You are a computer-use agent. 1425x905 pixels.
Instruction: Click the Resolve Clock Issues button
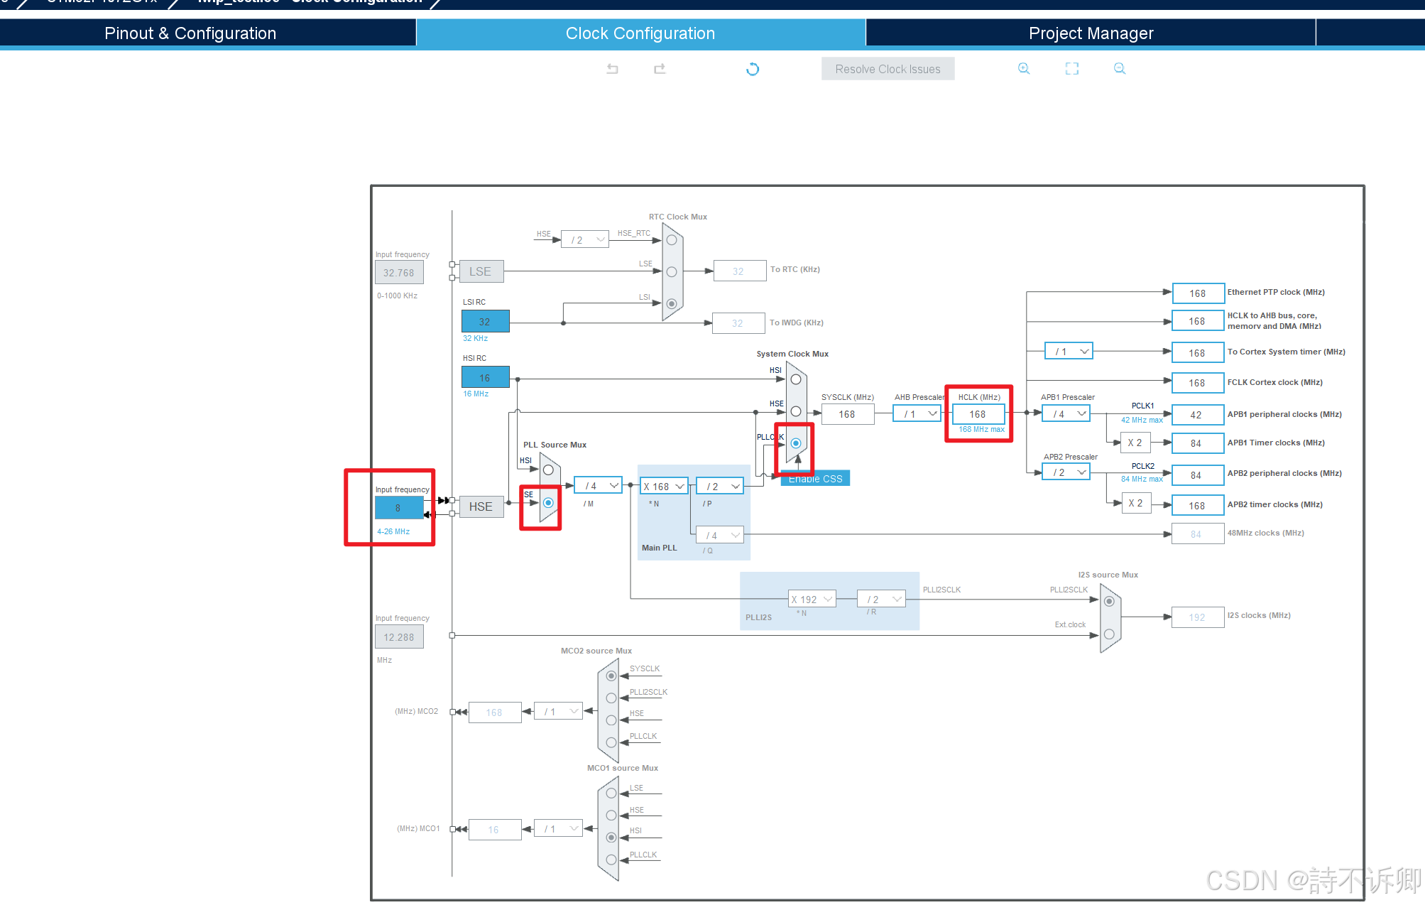click(x=888, y=69)
